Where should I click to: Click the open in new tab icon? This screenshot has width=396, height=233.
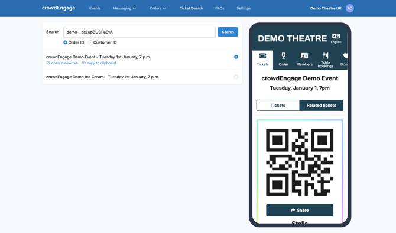tap(48, 63)
